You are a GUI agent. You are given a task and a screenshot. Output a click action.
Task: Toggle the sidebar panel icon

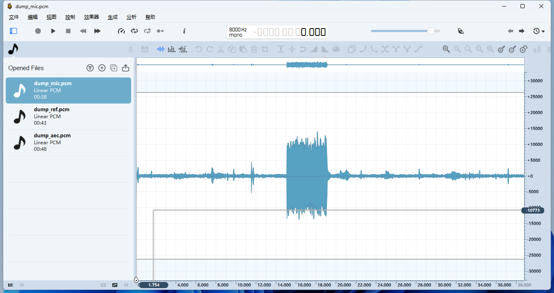pyautogui.click(x=13, y=31)
